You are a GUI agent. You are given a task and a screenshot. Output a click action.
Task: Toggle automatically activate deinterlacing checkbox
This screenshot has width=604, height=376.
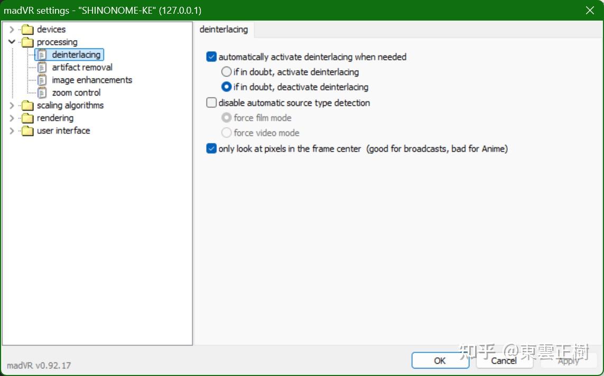point(211,57)
